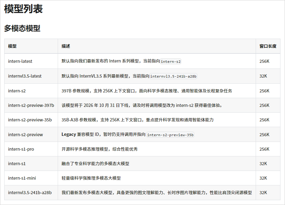The image size is (285, 205).
Task: Click the 32K value in the internvl3.5-241b-a28b row
Action: tap(263, 193)
